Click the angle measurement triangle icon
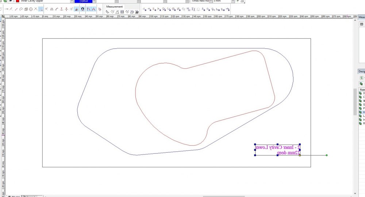365x197 pixels. [x=117, y=12]
